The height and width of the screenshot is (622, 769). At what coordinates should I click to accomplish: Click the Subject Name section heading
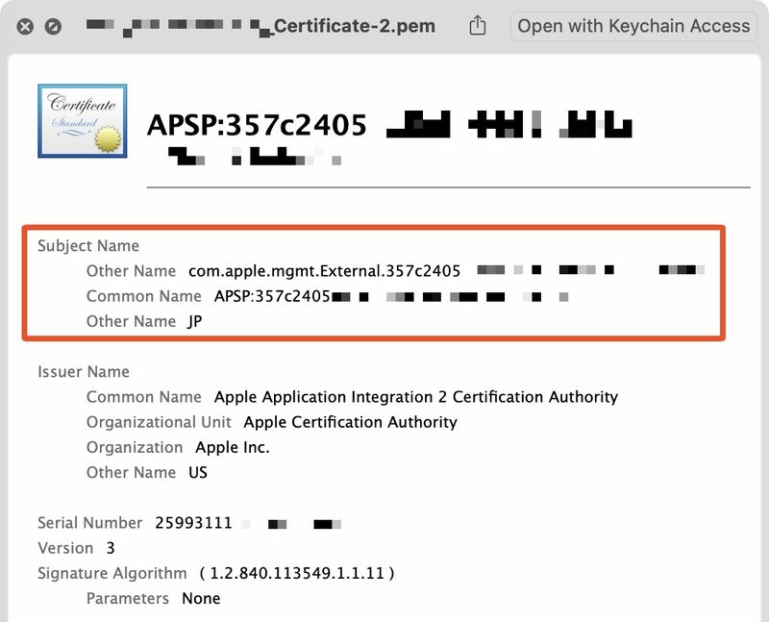[x=88, y=246]
